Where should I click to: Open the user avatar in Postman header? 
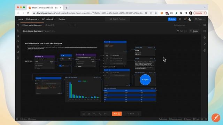coord(190,19)
